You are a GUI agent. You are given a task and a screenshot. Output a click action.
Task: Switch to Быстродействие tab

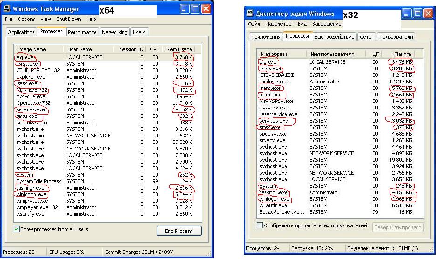(x=334, y=37)
